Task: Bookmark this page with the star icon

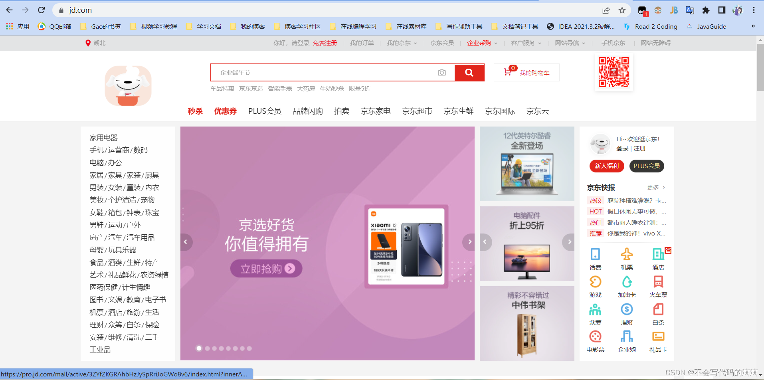Action: click(x=622, y=10)
